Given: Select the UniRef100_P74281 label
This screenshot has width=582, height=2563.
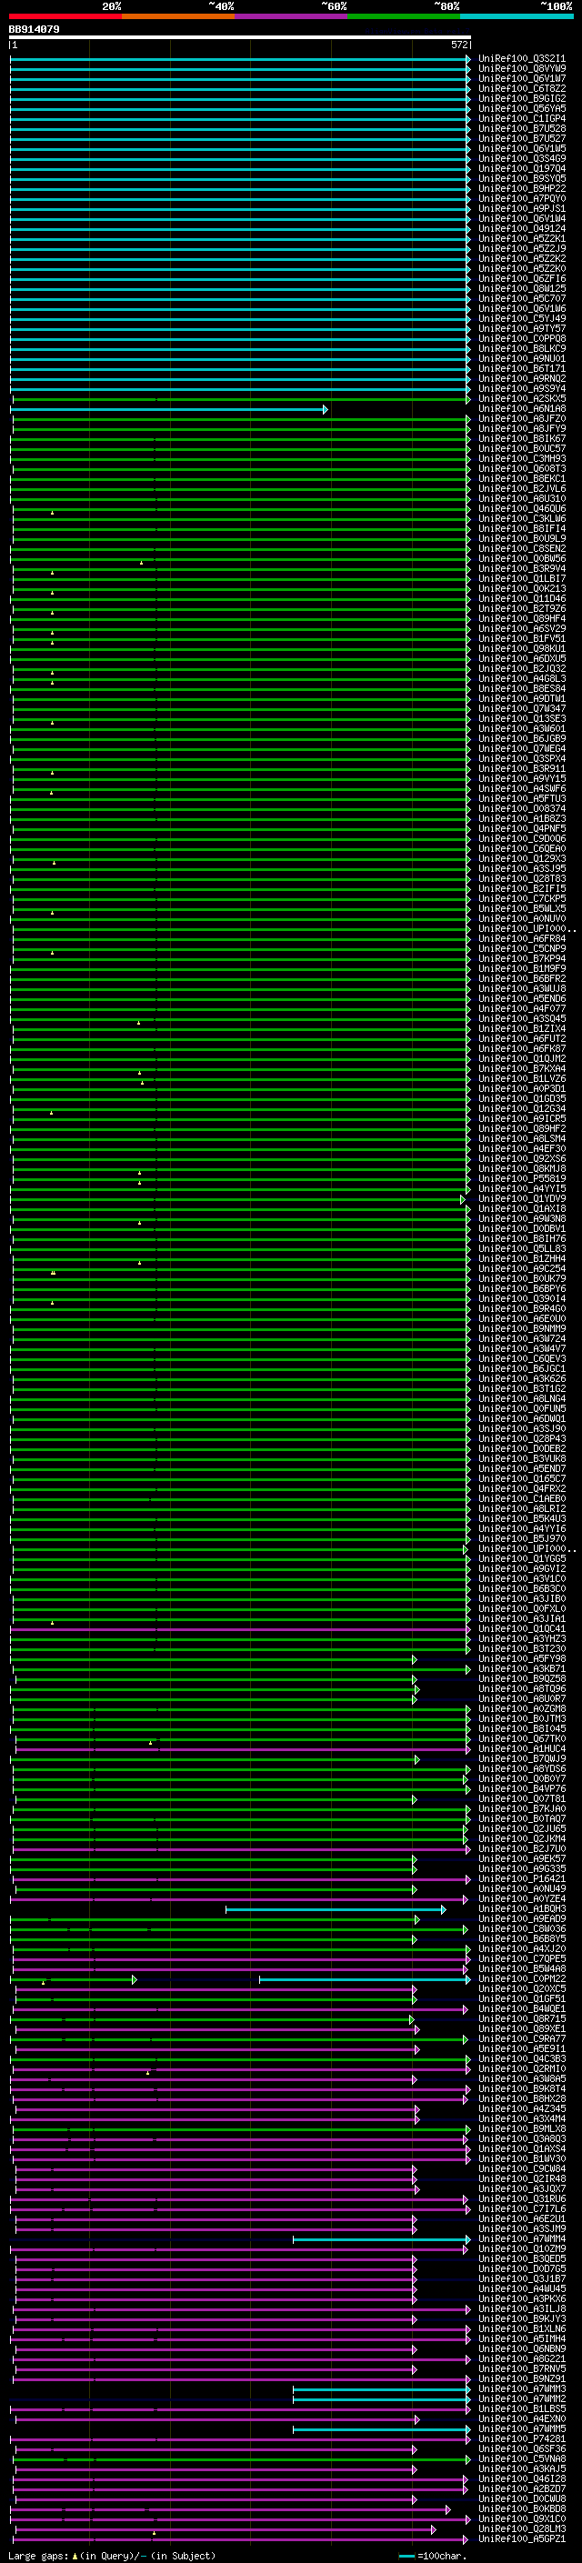Looking at the screenshot, I should tap(522, 2438).
